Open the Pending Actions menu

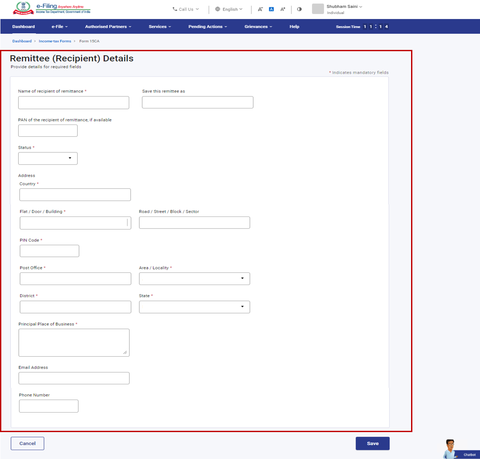[207, 26]
